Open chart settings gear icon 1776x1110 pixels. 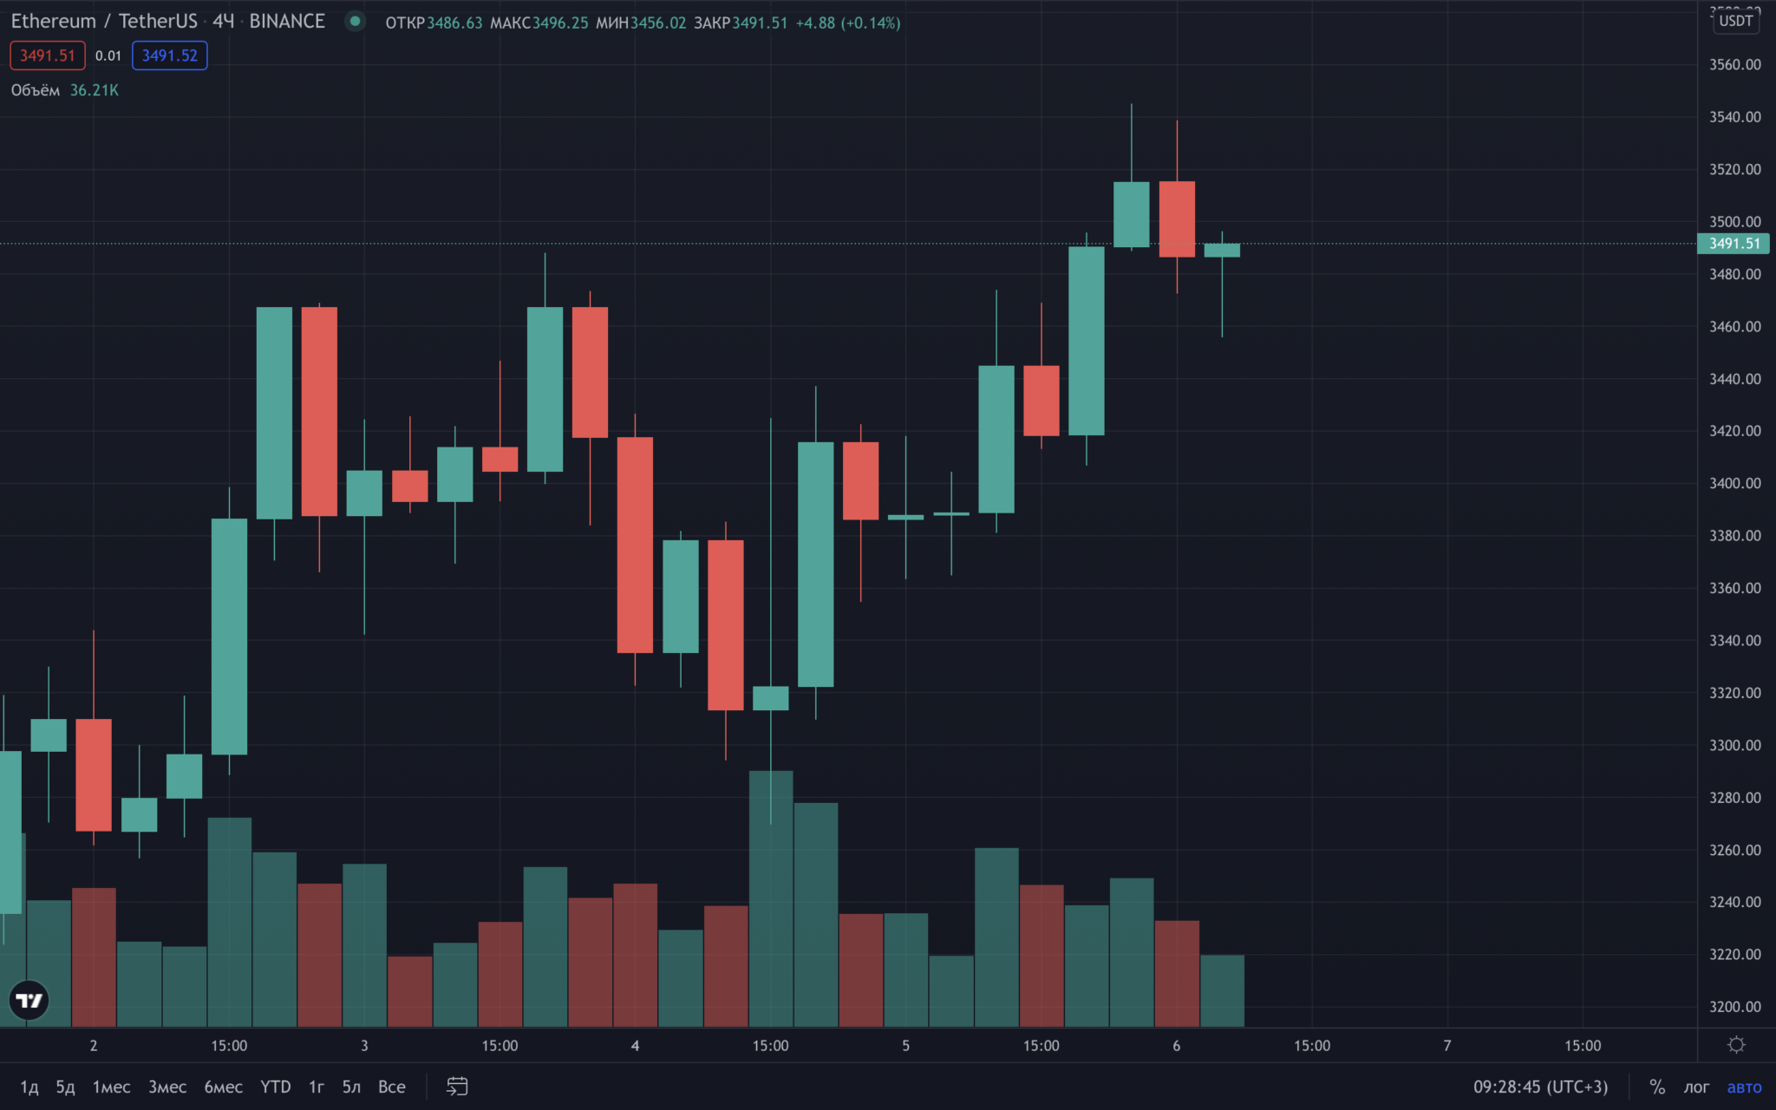pos(1736,1045)
